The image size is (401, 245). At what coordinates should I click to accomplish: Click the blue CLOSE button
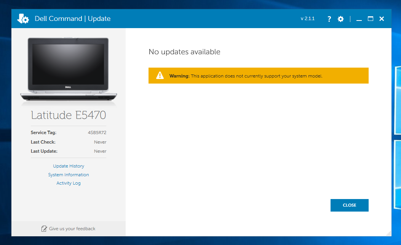(349, 205)
